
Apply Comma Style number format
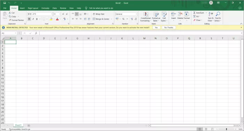coord(127,19)
